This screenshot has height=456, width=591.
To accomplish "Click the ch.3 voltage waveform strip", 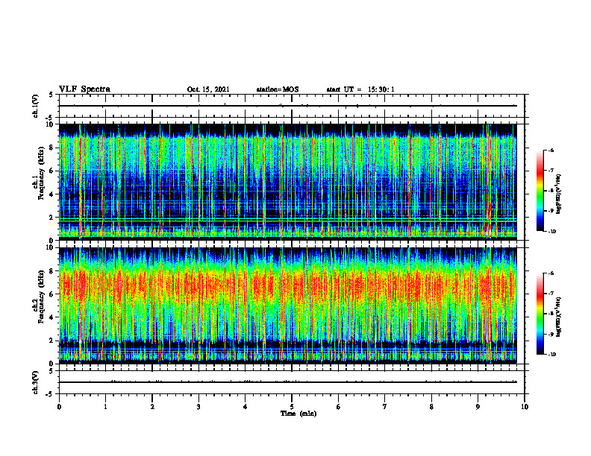I will (292, 382).
